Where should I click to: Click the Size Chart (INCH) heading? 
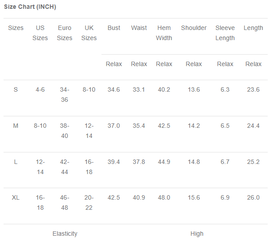pos(30,7)
